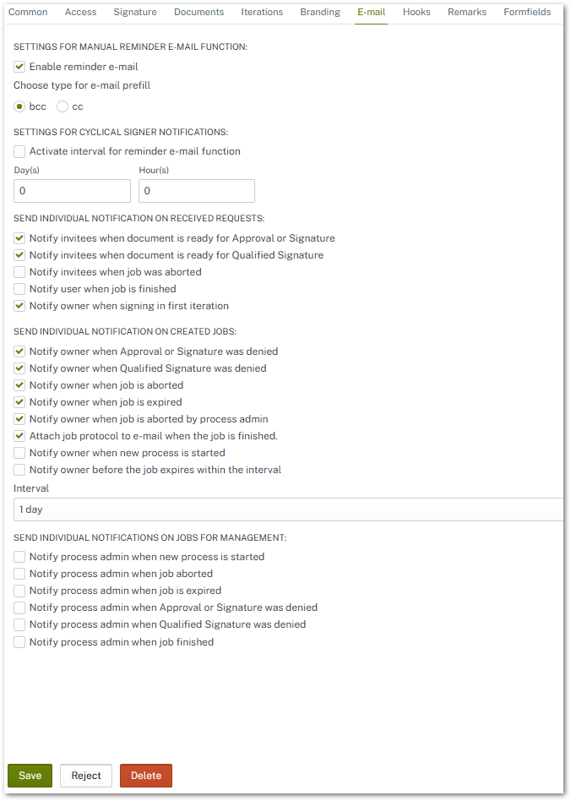Open the Common tab
Image resolution: width=571 pixels, height=801 pixels.
point(28,12)
